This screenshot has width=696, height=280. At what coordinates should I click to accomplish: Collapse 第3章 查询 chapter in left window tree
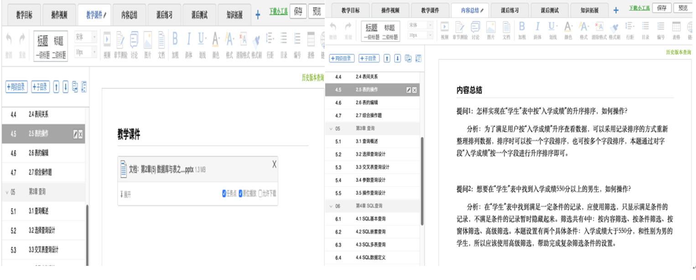(7, 192)
